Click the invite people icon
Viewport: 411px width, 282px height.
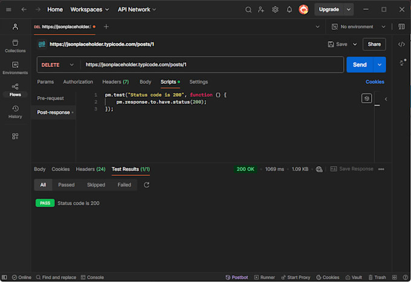pos(261,10)
